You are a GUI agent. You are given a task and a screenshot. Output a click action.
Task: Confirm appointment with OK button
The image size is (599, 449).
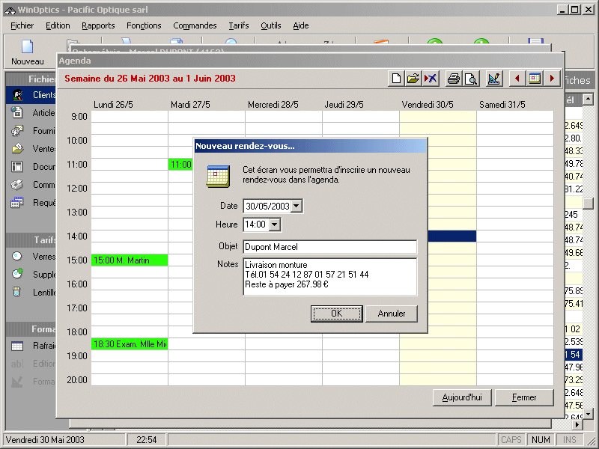click(337, 314)
